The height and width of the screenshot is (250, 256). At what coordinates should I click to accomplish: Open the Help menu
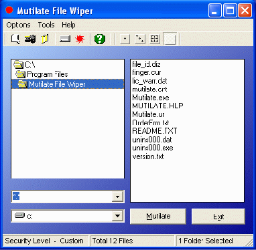point(68,25)
